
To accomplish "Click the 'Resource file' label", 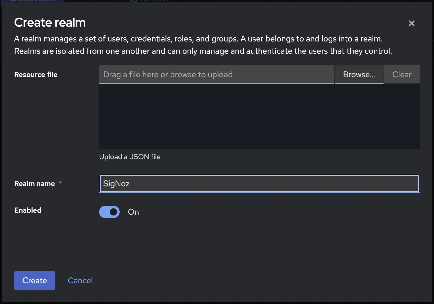I will tap(36, 74).
